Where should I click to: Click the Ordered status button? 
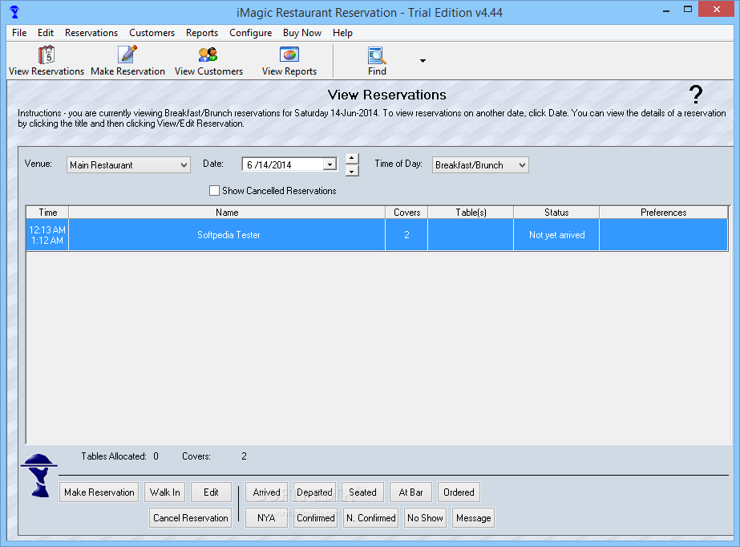coord(459,492)
